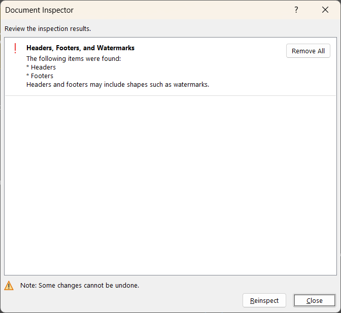Click the Reinspect button
341x313 pixels.
pyautogui.click(x=264, y=300)
